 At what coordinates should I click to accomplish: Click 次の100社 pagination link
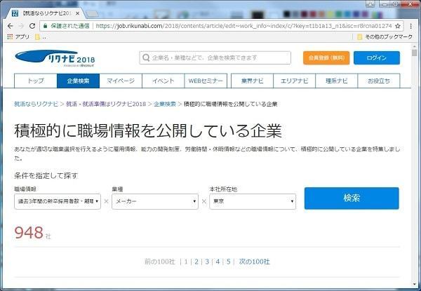[x=254, y=262]
